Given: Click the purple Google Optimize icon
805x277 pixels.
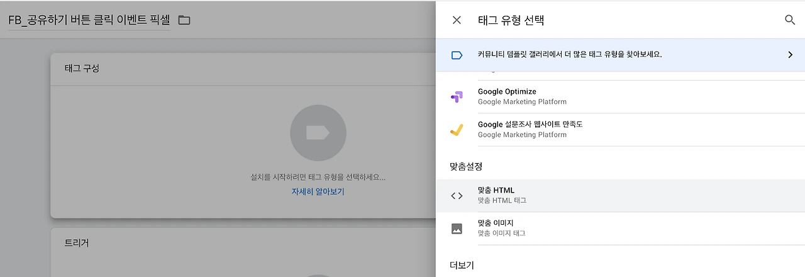Looking at the screenshot, I should point(457,97).
